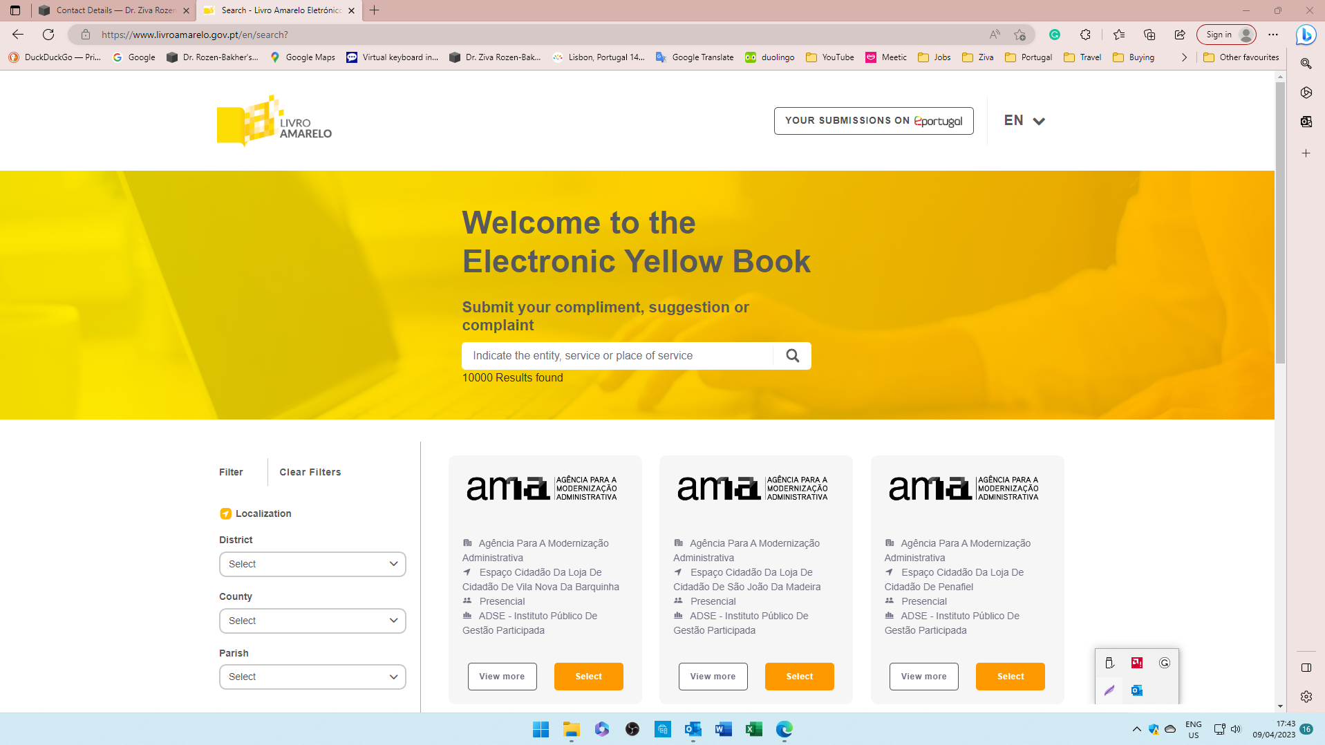Viewport: 1325px width, 745px height.
Task: Expand the EN language selector
Action: 1024,120
